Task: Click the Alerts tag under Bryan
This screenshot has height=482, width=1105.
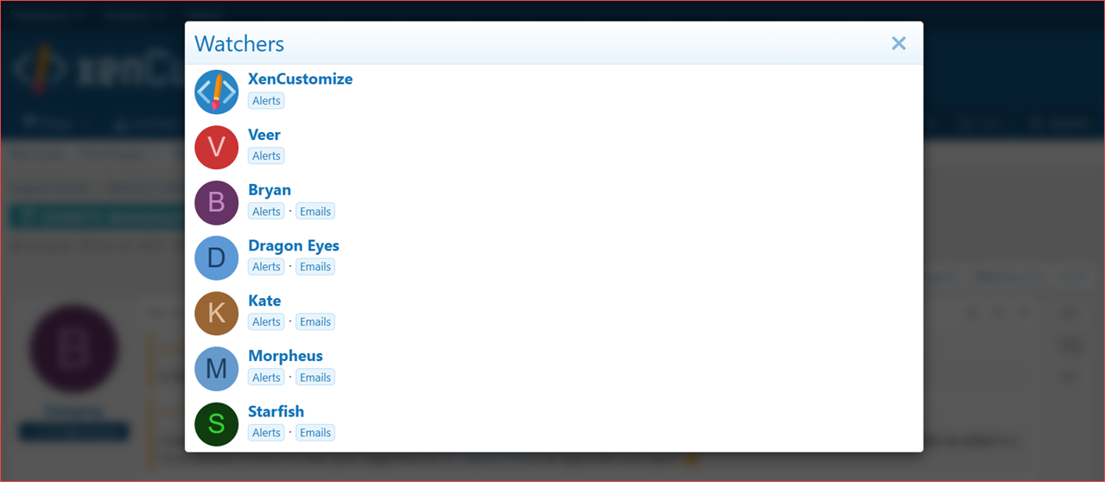Action: 266,212
